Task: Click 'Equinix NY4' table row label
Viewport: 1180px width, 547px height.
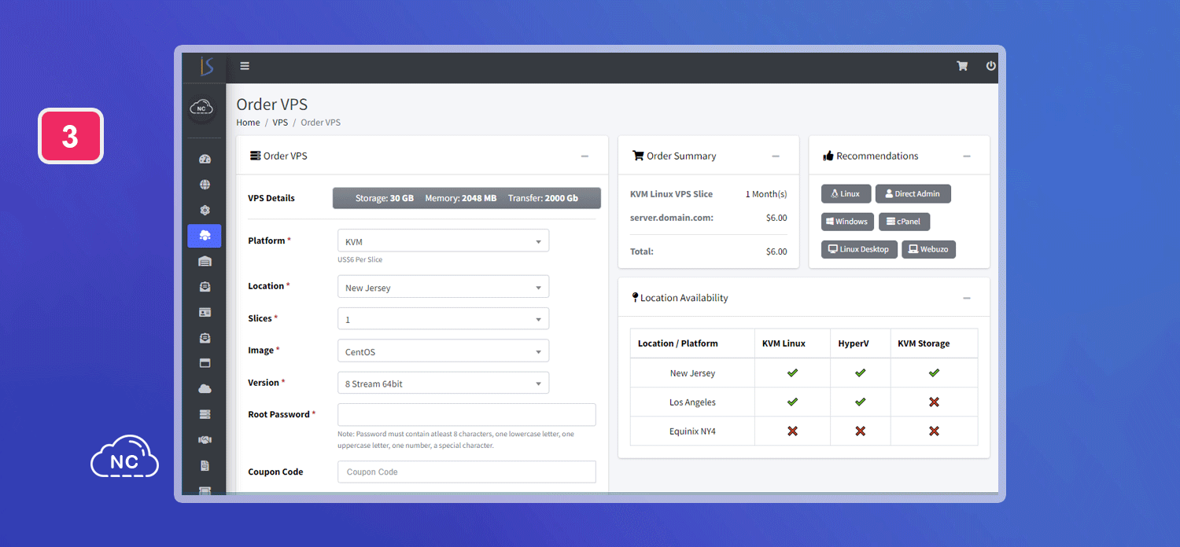Action: (692, 431)
